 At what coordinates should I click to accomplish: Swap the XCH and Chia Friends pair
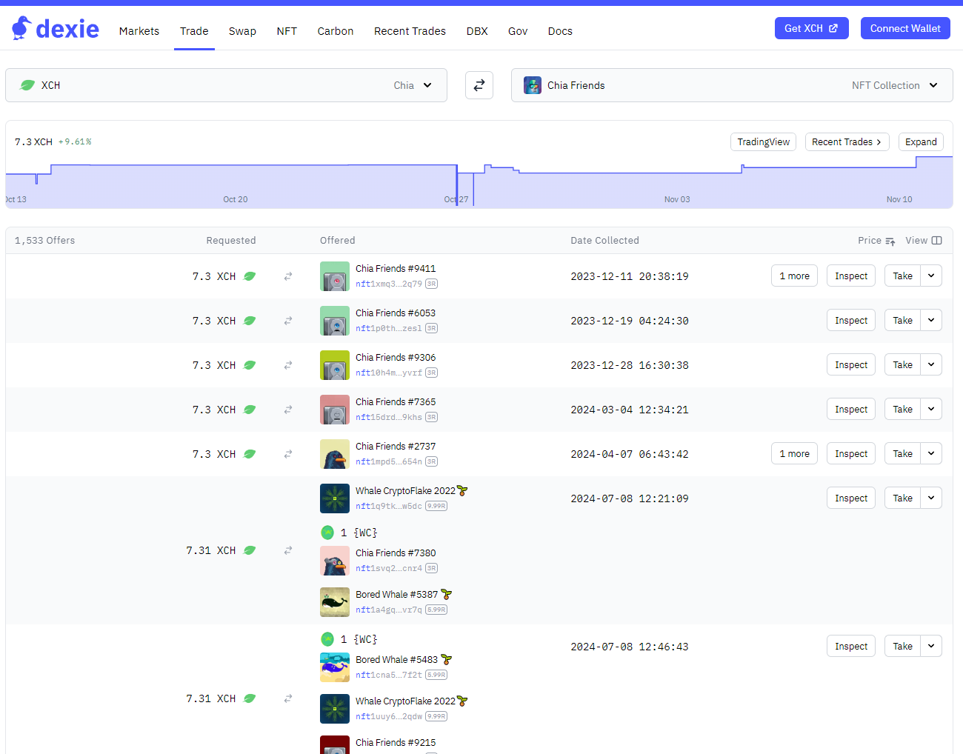pyautogui.click(x=479, y=85)
